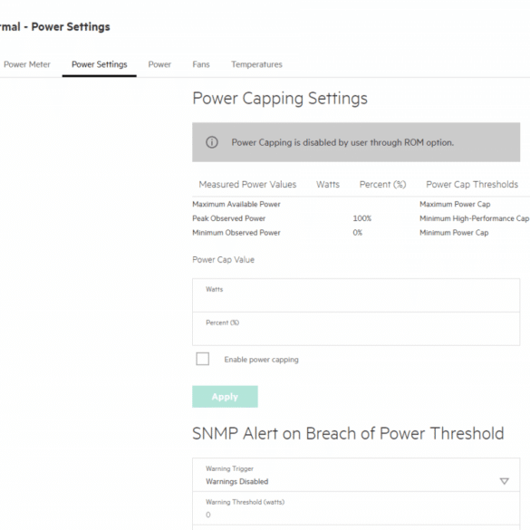Select the Warnings Disabled option field
The image size is (530, 530).
coord(356,475)
